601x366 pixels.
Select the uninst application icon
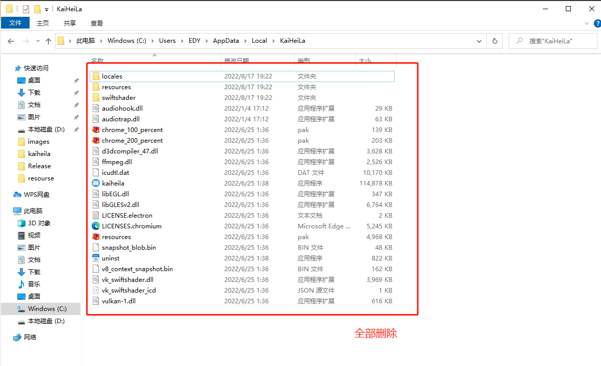[96, 258]
